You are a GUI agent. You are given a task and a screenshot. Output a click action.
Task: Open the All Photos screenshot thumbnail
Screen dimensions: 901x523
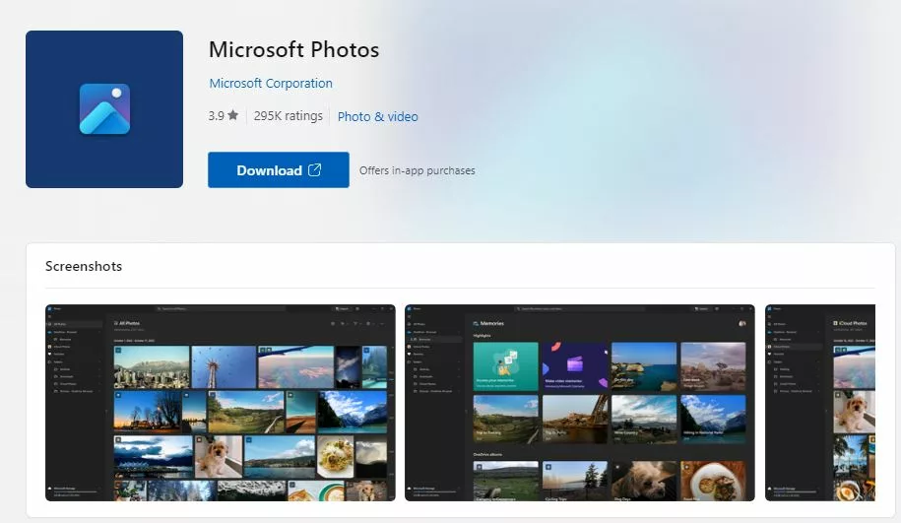pyautogui.click(x=221, y=403)
